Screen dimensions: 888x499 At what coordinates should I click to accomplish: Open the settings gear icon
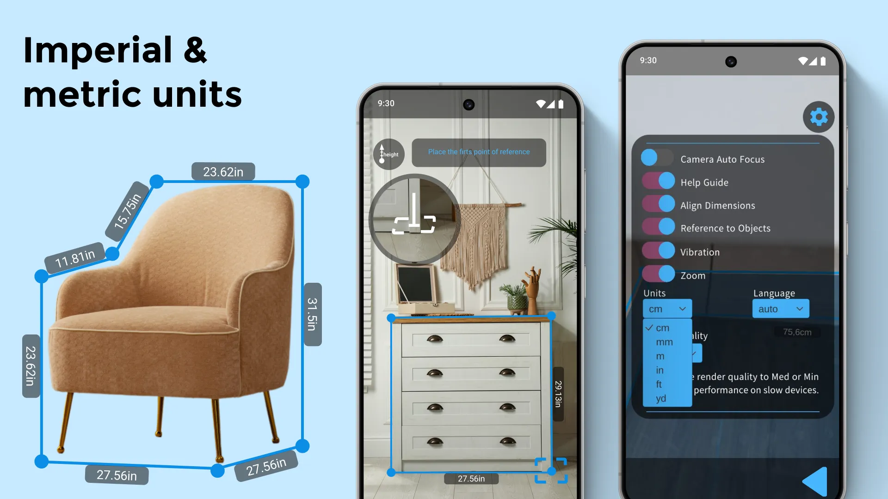pos(819,116)
